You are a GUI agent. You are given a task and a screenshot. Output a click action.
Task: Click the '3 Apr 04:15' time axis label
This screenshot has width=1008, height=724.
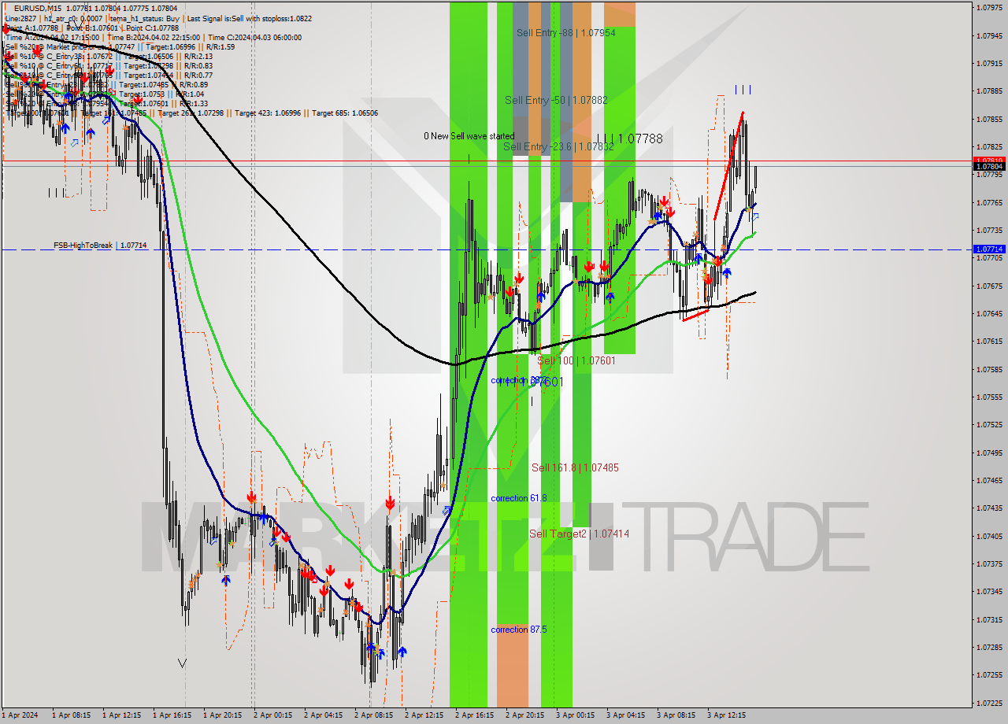coord(626,715)
